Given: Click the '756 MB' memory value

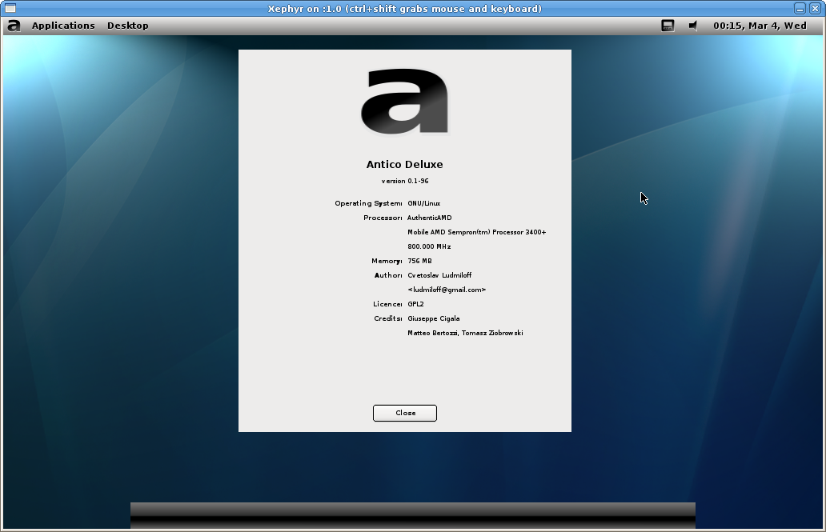Looking at the screenshot, I should pyautogui.click(x=419, y=261).
